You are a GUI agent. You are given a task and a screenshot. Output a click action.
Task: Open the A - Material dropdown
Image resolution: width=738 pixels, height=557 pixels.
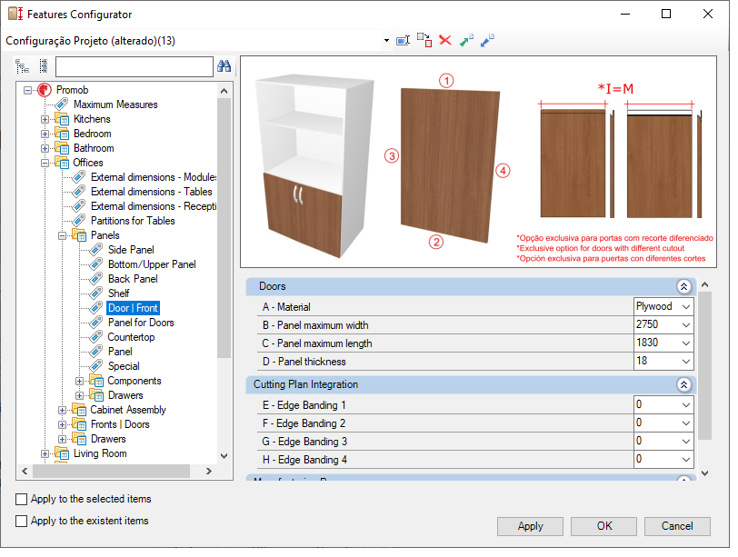point(686,307)
